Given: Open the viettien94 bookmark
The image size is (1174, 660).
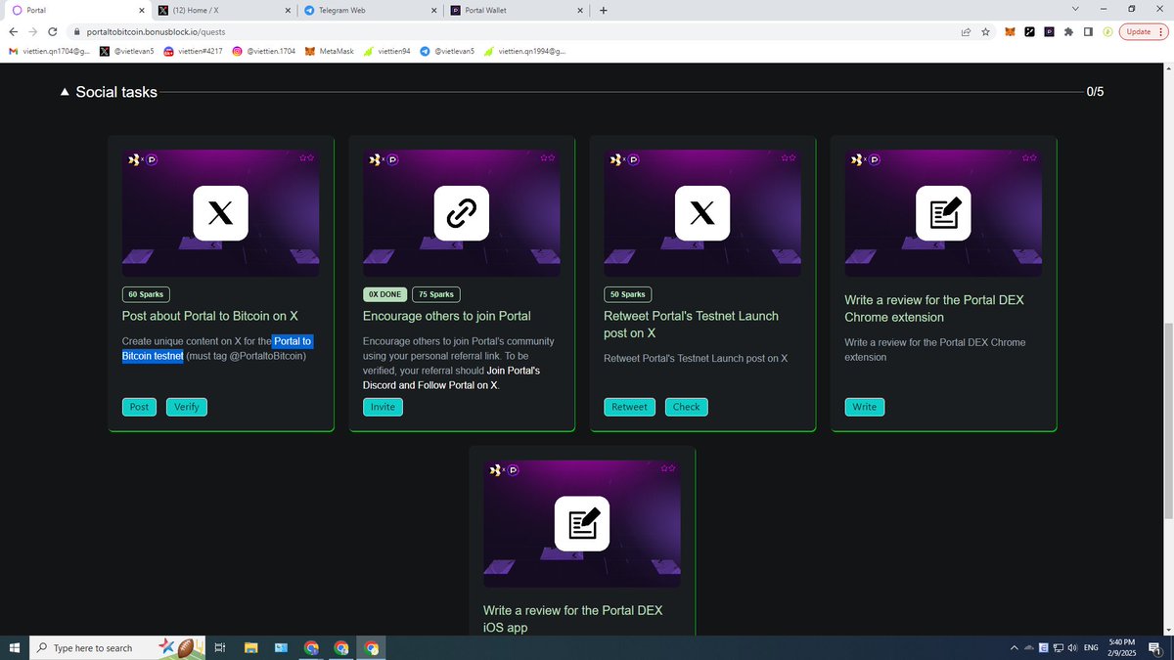Looking at the screenshot, I should click(x=387, y=51).
